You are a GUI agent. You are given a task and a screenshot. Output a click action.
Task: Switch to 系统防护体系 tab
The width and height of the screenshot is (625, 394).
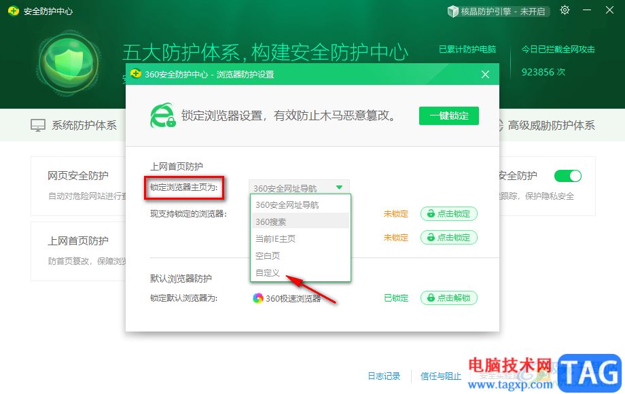point(74,126)
